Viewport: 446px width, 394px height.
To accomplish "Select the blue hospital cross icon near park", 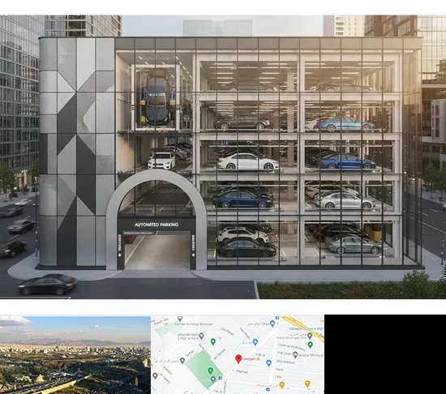I will click(x=220, y=378).
